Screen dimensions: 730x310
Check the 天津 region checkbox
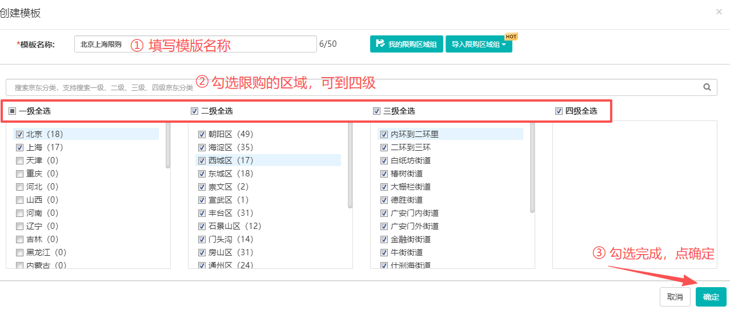coord(20,161)
